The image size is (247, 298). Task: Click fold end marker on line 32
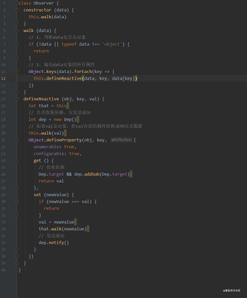(x=17, y=215)
